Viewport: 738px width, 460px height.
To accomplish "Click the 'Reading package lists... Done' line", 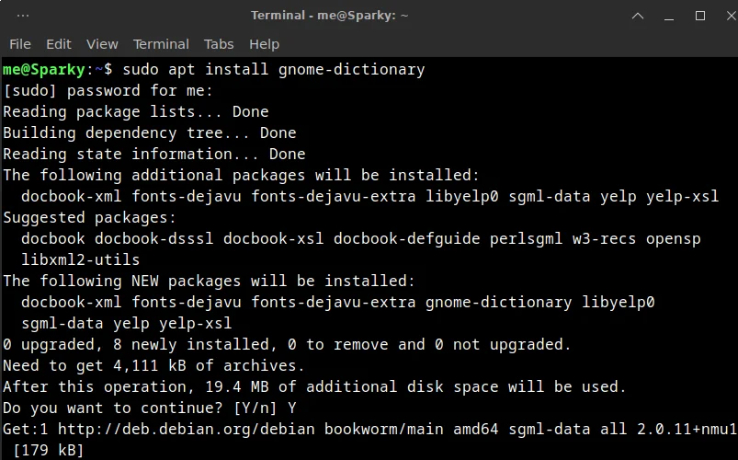I will [x=136, y=111].
